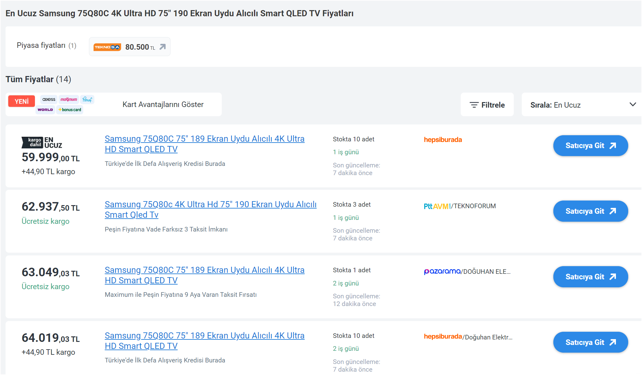
Task: Click the Teknosa logo badge
Action: (x=107, y=47)
